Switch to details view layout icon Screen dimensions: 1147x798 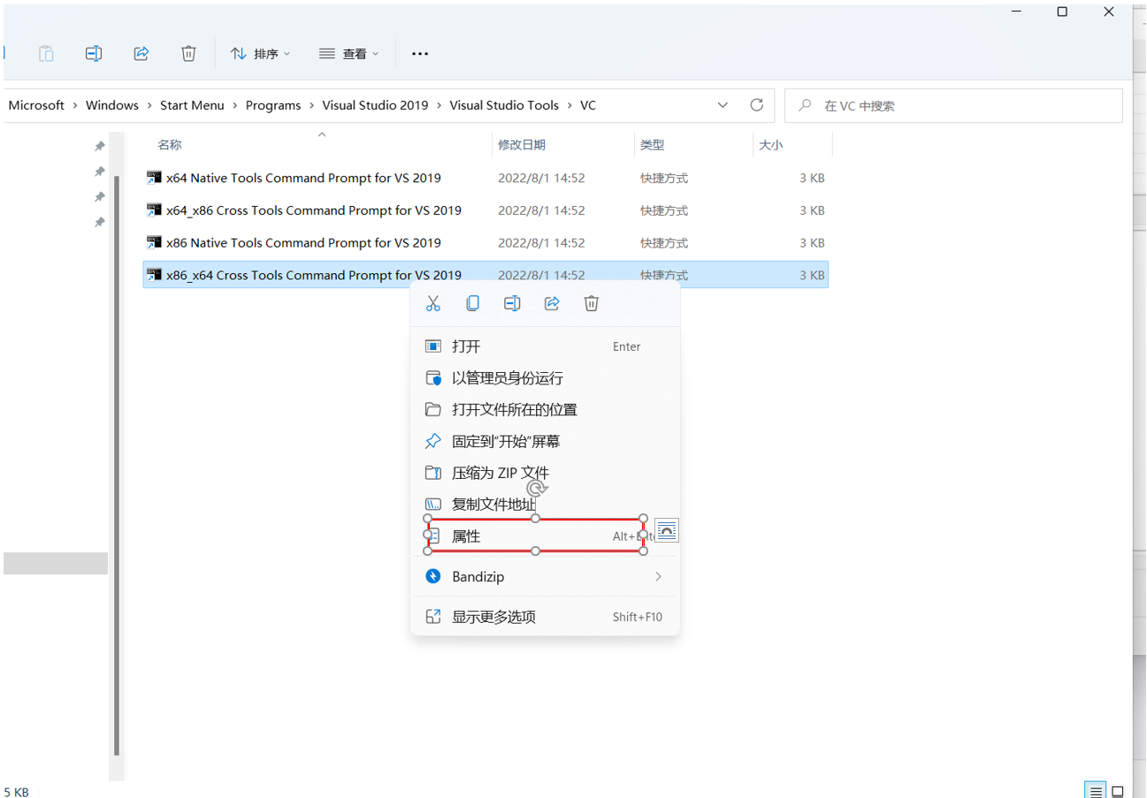(1096, 791)
